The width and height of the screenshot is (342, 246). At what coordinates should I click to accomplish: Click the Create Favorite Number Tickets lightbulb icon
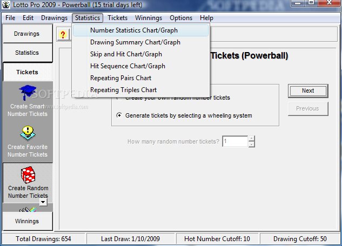(x=28, y=133)
